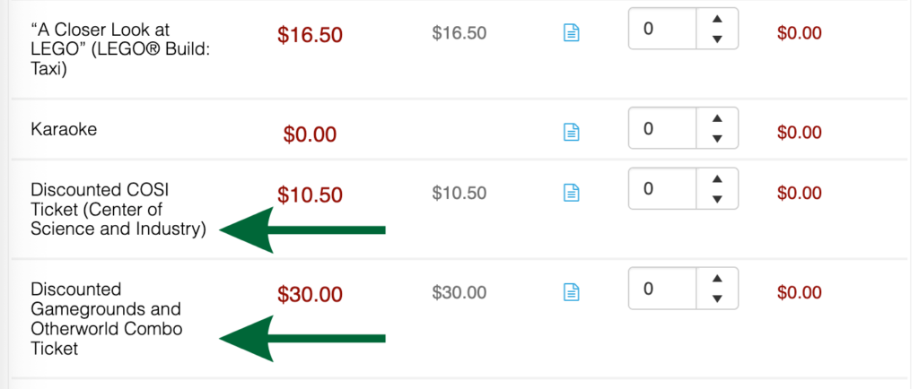The height and width of the screenshot is (389, 919).
Task: Decrease quantity for LEGO Build Taxi
Action: [717, 39]
